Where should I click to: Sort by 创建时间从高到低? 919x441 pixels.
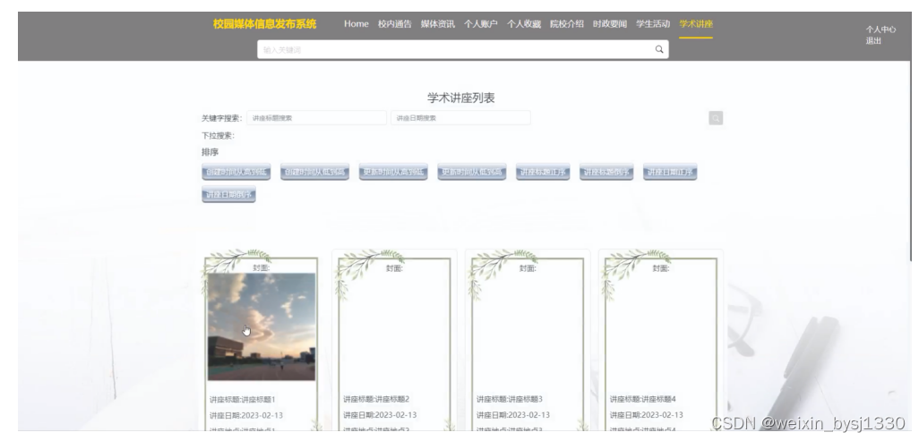[x=236, y=172]
